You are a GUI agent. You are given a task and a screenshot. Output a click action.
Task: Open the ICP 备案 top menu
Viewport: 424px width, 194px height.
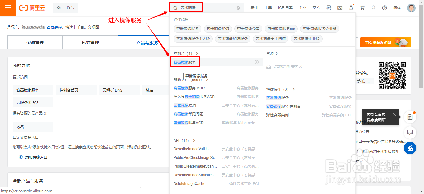[285, 8]
